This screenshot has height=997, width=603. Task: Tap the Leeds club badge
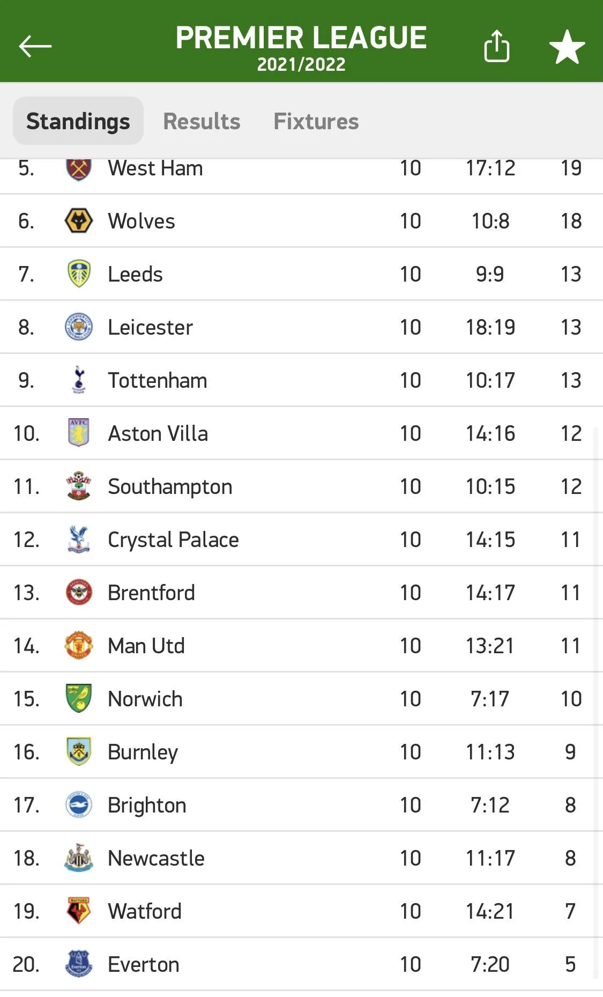point(79,274)
